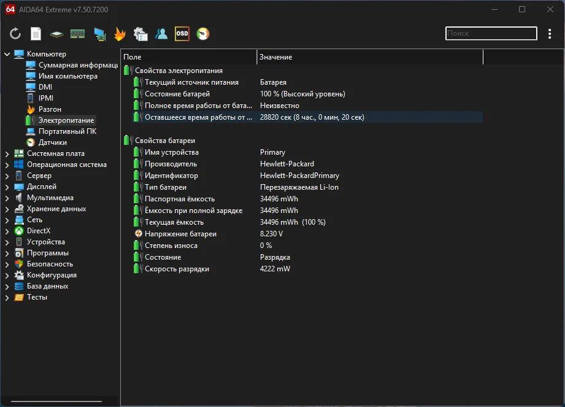Expand the Операционная система node
This screenshot has height=407, width=565.
tap(7, 165)
